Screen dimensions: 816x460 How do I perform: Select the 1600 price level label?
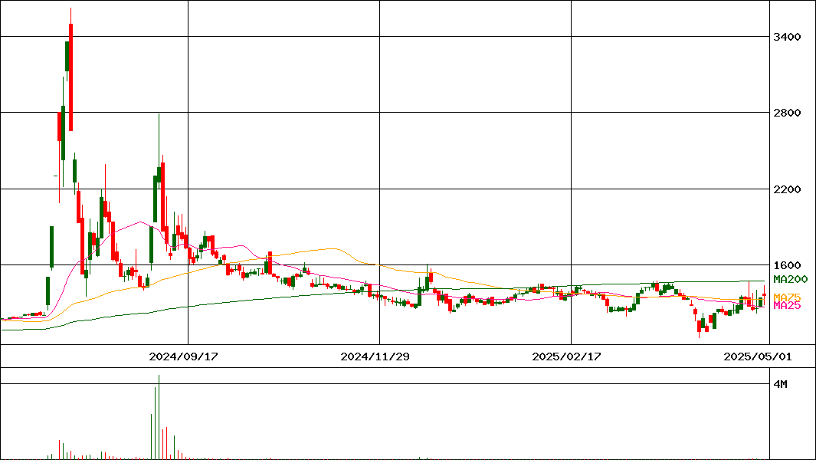787,265
